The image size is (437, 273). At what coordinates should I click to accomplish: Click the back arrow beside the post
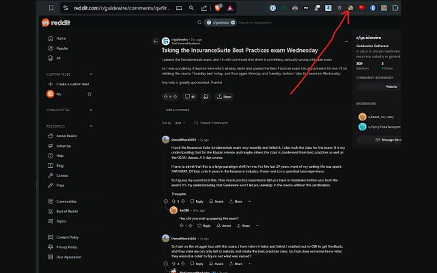point(156,41)
